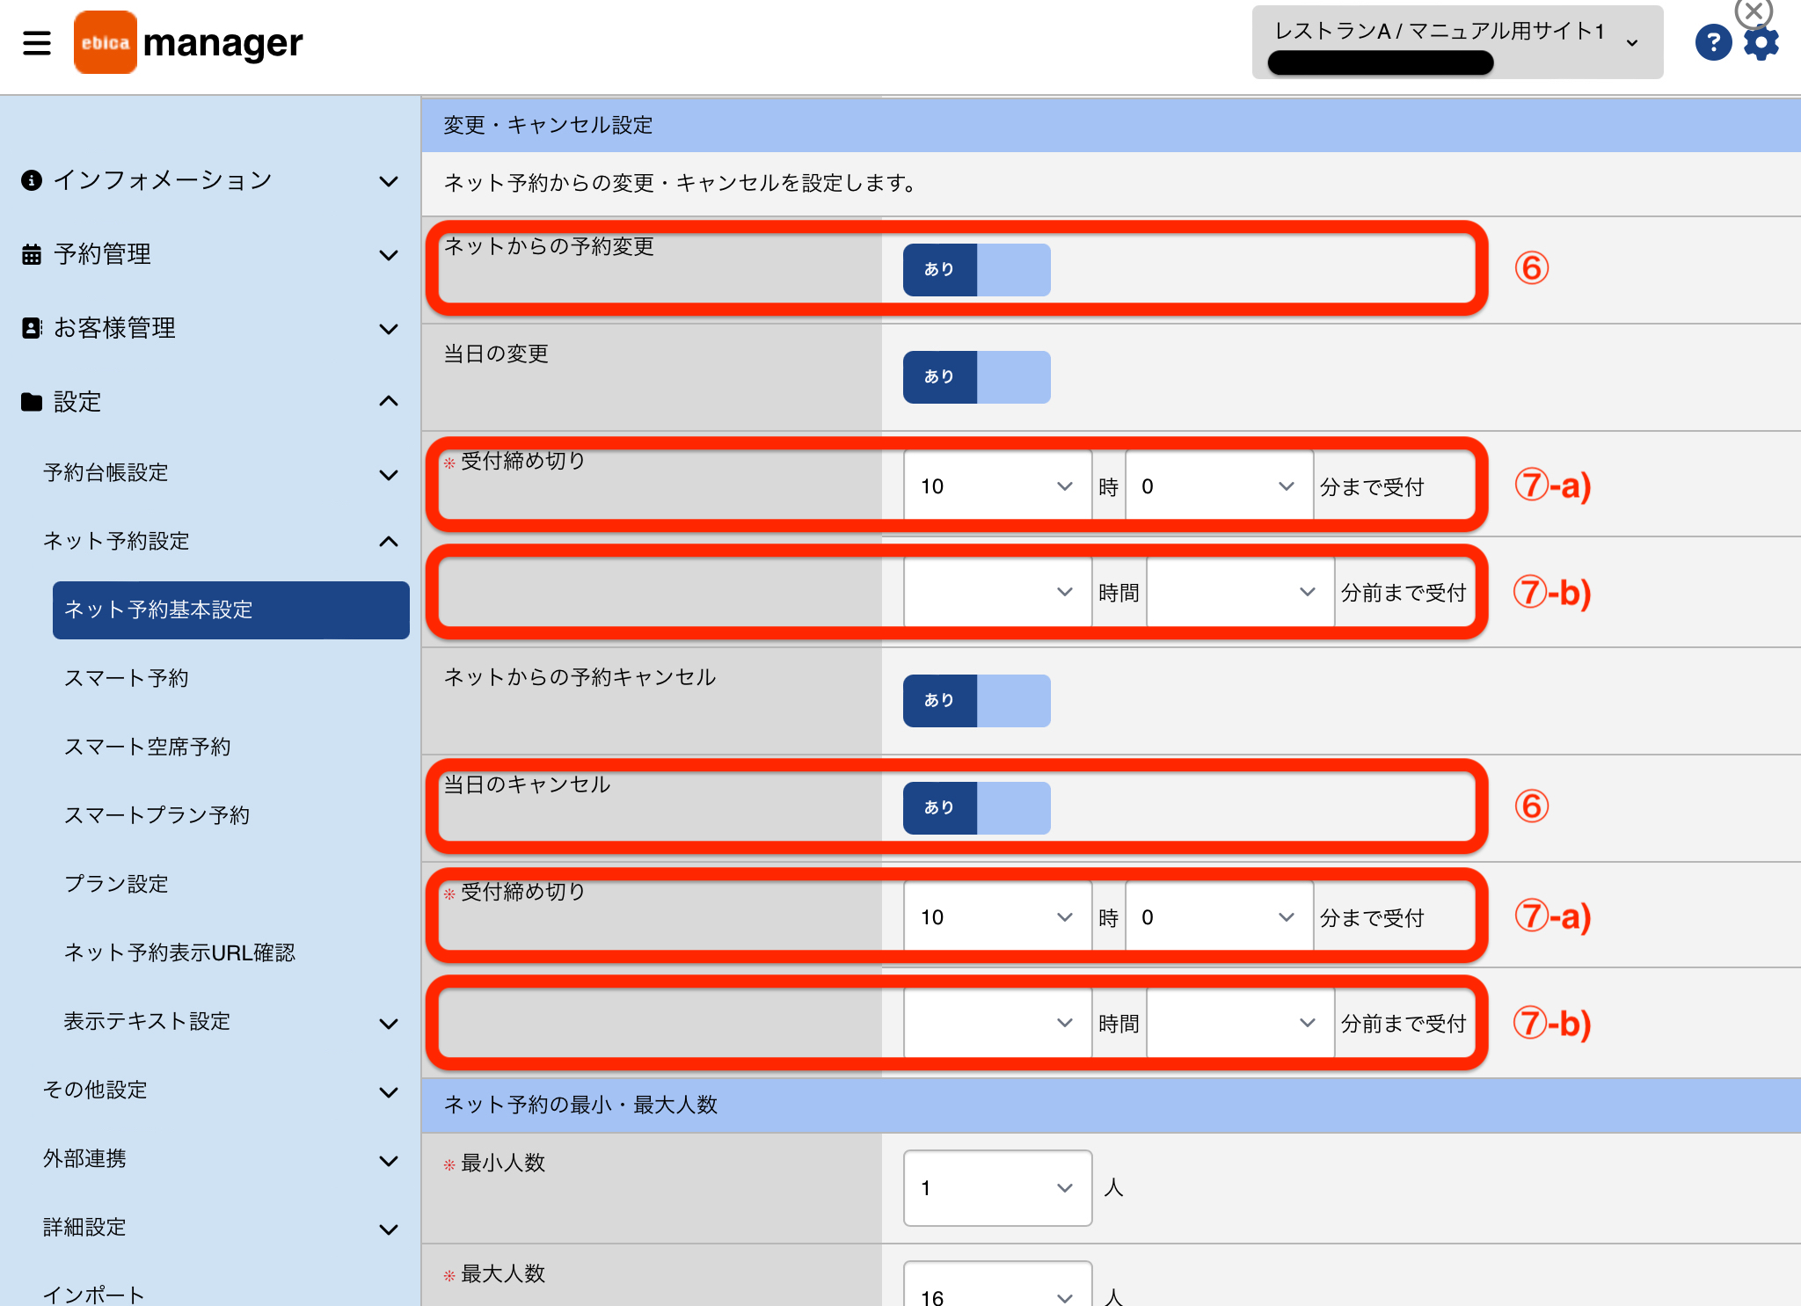
Task: Toggle ネットからの予約キャンセル switch
Action: click(x=976, y=701)
